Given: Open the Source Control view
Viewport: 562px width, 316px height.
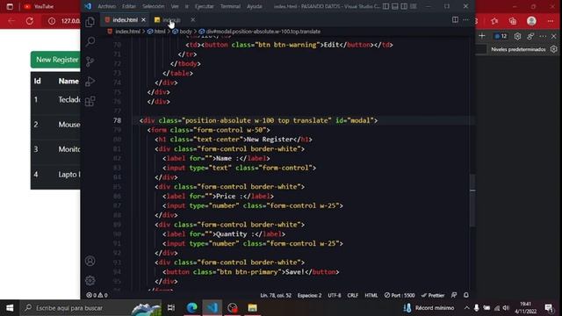Looking at the screenshot, I should pos(90,61).
